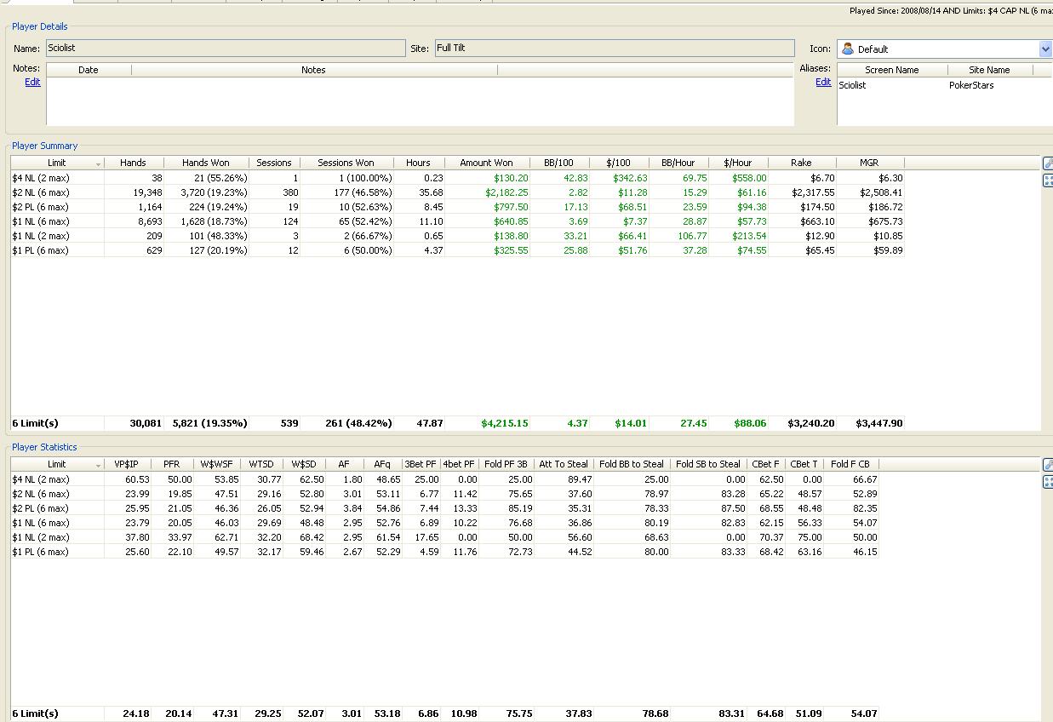
Task: Click the Default player avatar icon
Action: point(848,49)
